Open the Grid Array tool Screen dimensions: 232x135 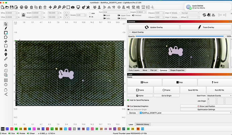(6, 80)
